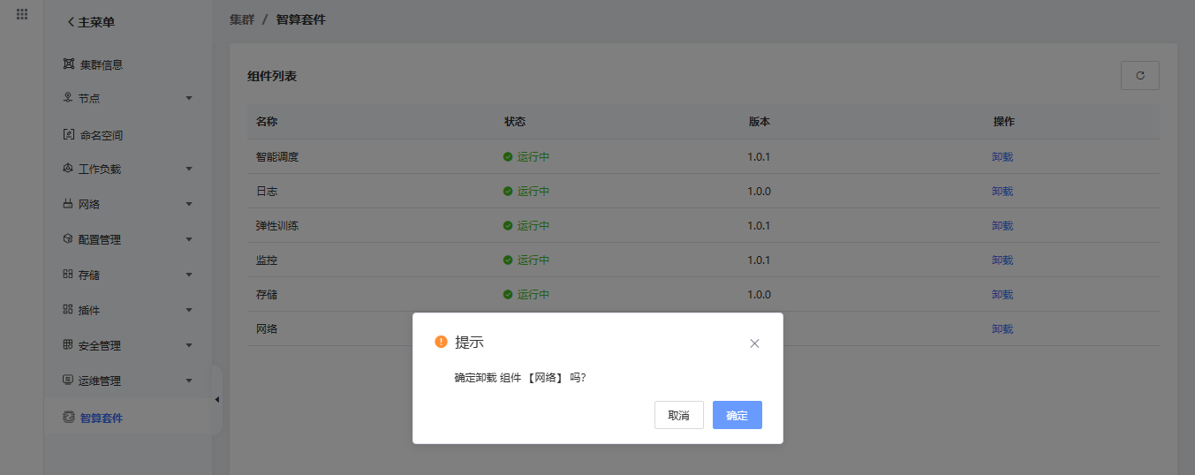Click the 节点 icon in sidebar
Screen dimensions: 1195x475
(x=68, y=97)
